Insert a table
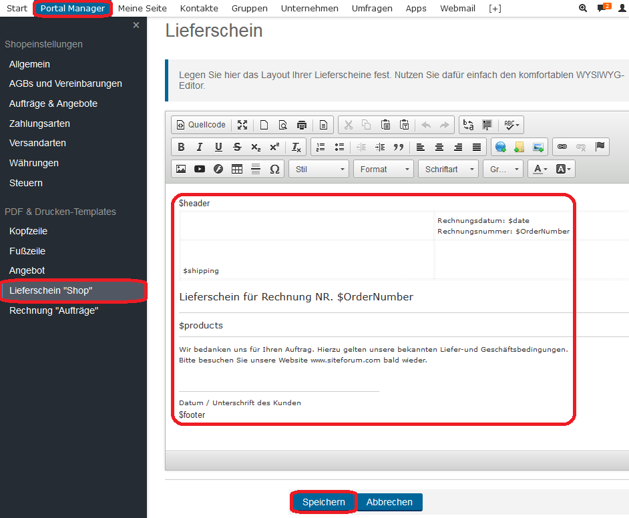Screen dimensions: 629x518 [x=237, y=169]
